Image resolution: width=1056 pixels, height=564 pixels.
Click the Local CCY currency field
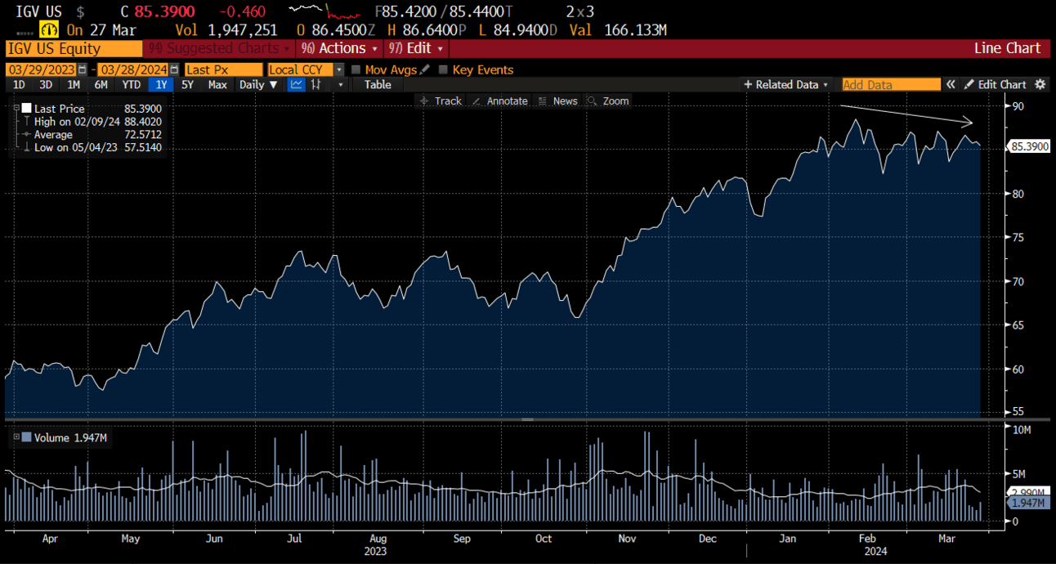coord(301,70)
